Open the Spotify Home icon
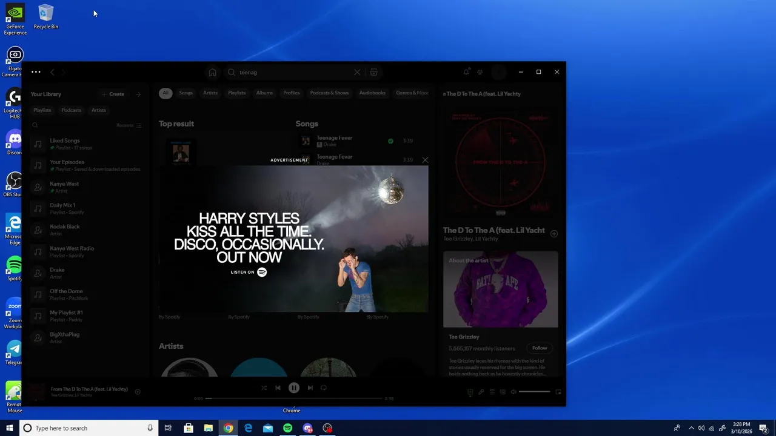Viewport: 776px width, 436px height. [212, 72]
